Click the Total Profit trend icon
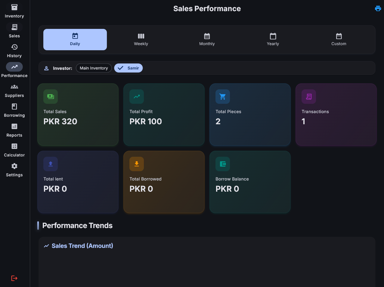Image resolution: width=384 pixels, height=287 pixels. click(x=137, y=97)
